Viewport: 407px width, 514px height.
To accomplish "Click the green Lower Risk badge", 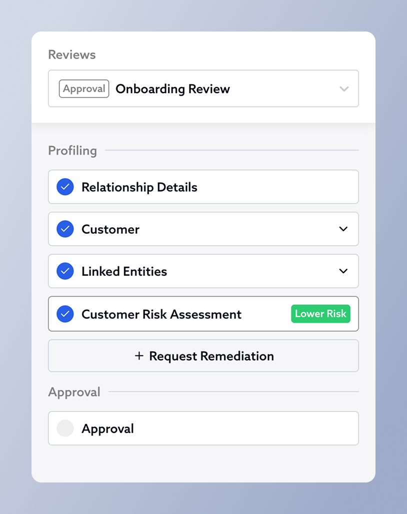I will coord(320,314).
